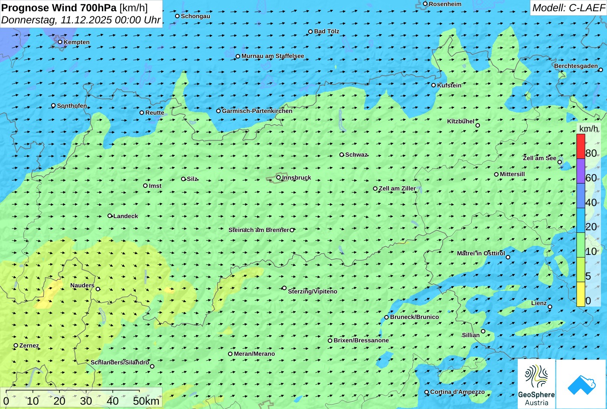Click the 'Modell: C-LAEF' label
This screenshot has width=607, height=409.
coord(568,7)
